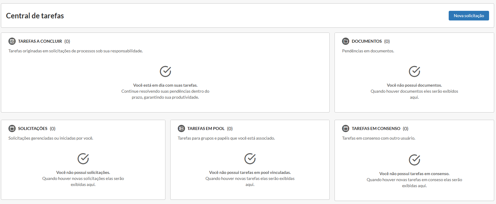Open the TAREFAS A CONCLUIR section title
Viewport: 496px width, 204px height.
click(40, 41)
